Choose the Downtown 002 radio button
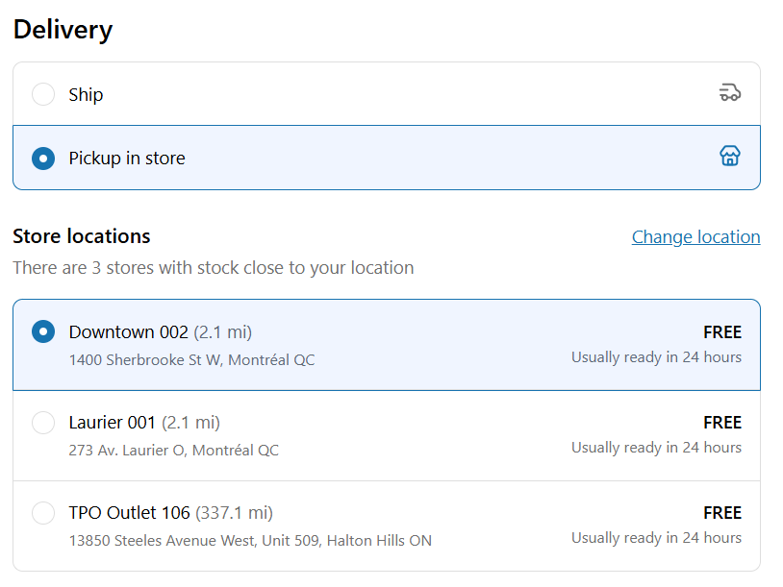This screenshot has height=587, width=783. tap(43, 331)
